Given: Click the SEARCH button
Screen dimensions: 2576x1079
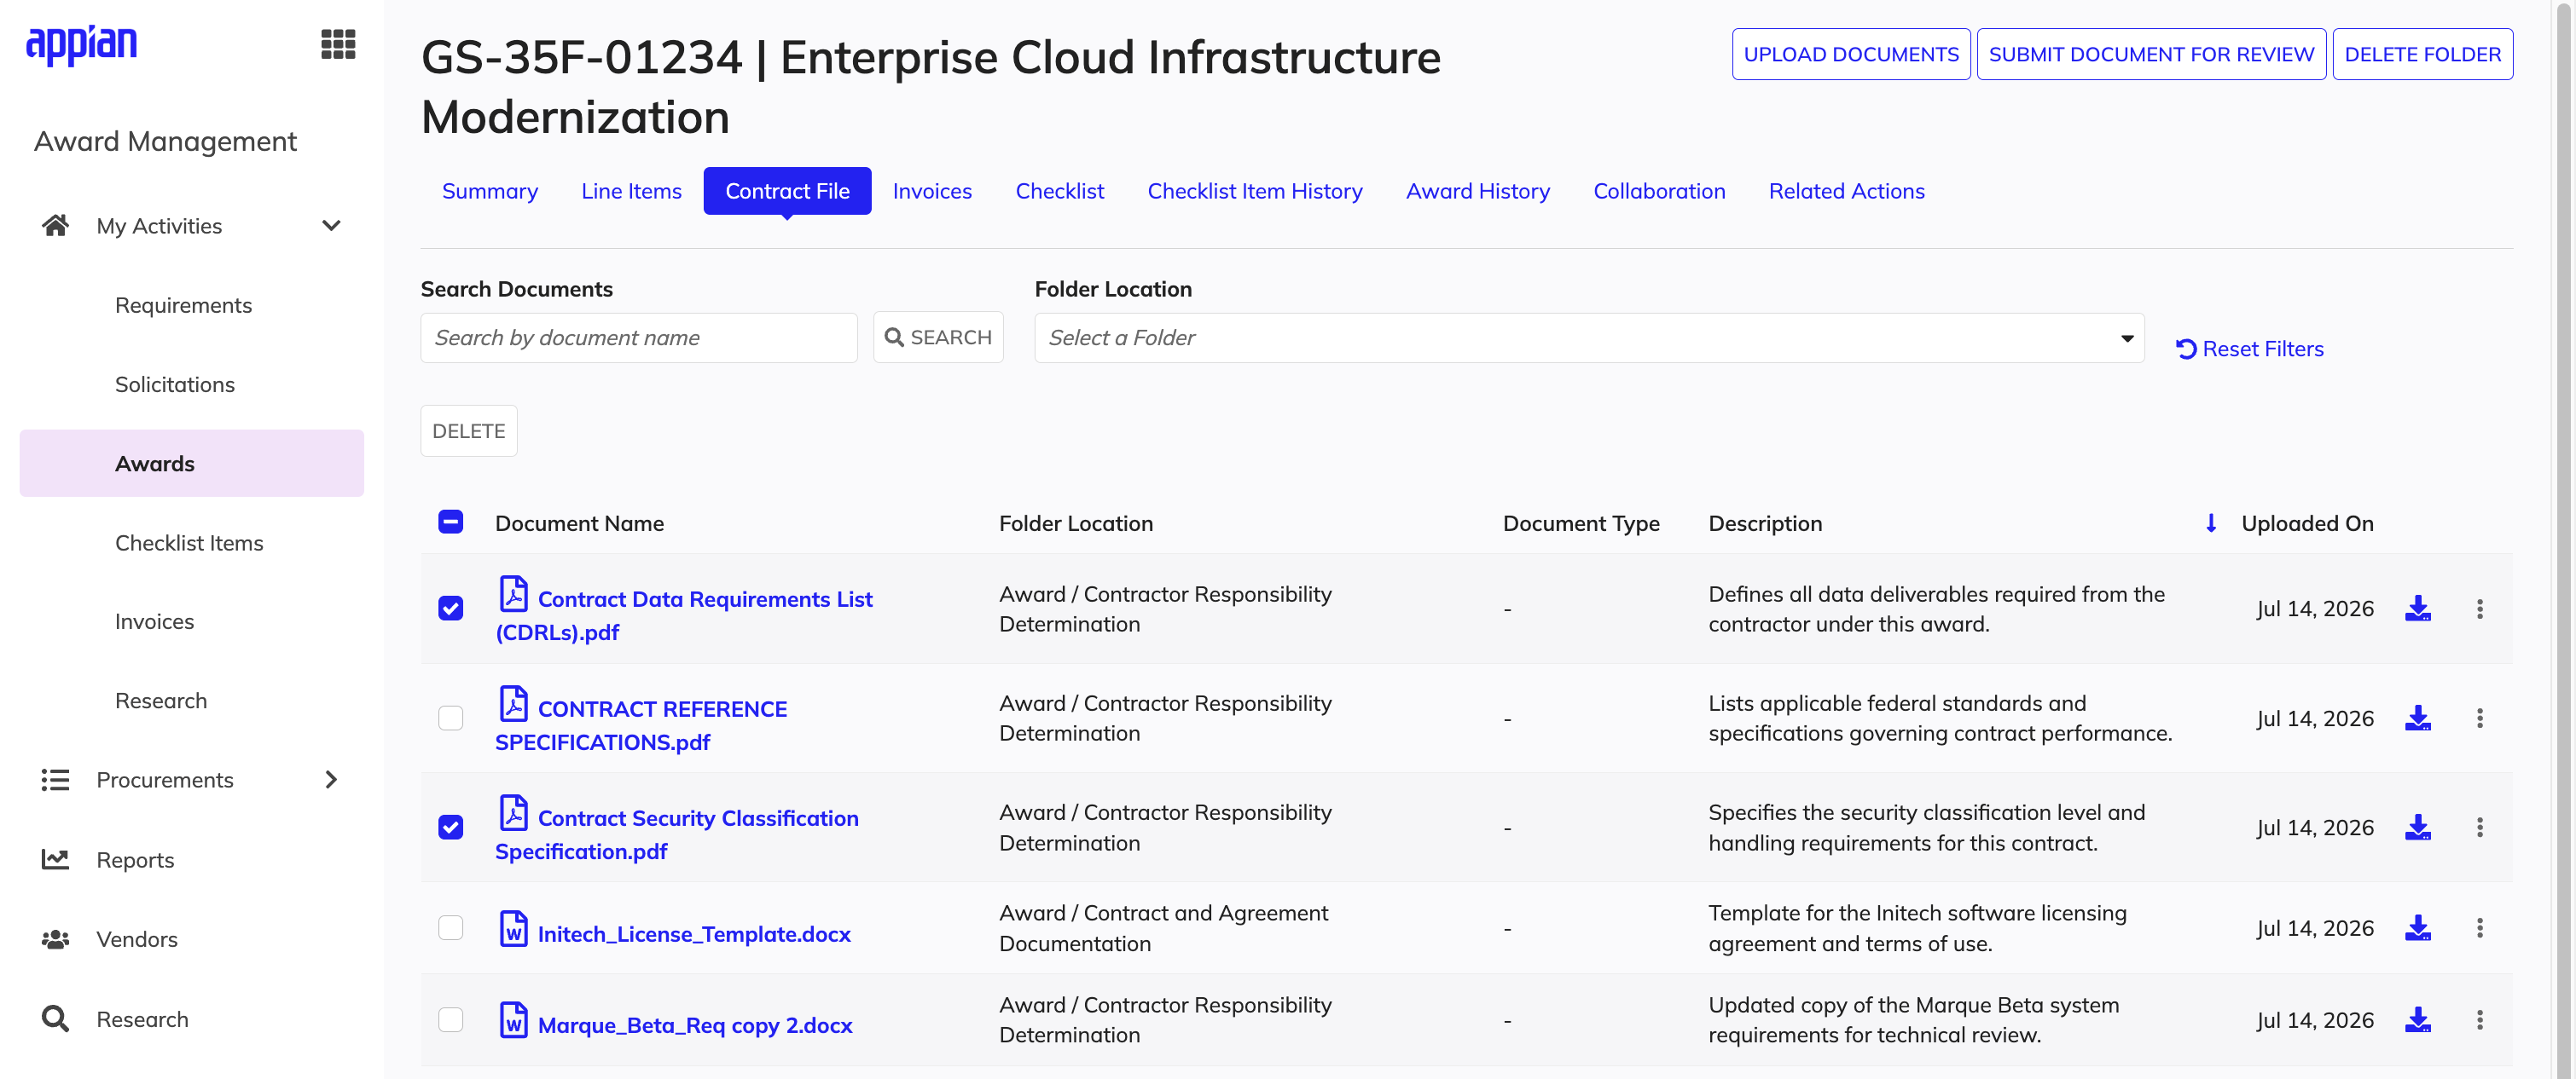Looking at the screenshot, I should coord(937,338).
